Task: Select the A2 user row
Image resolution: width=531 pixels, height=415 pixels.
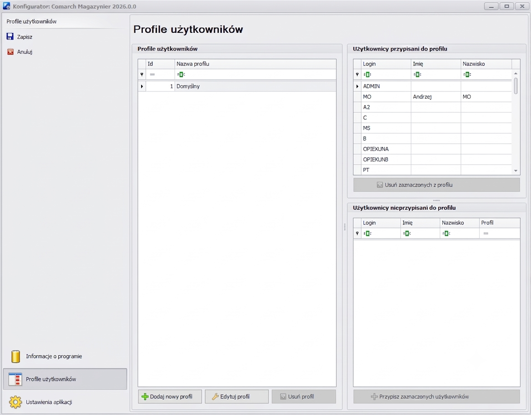Action: tap(433, 107)
